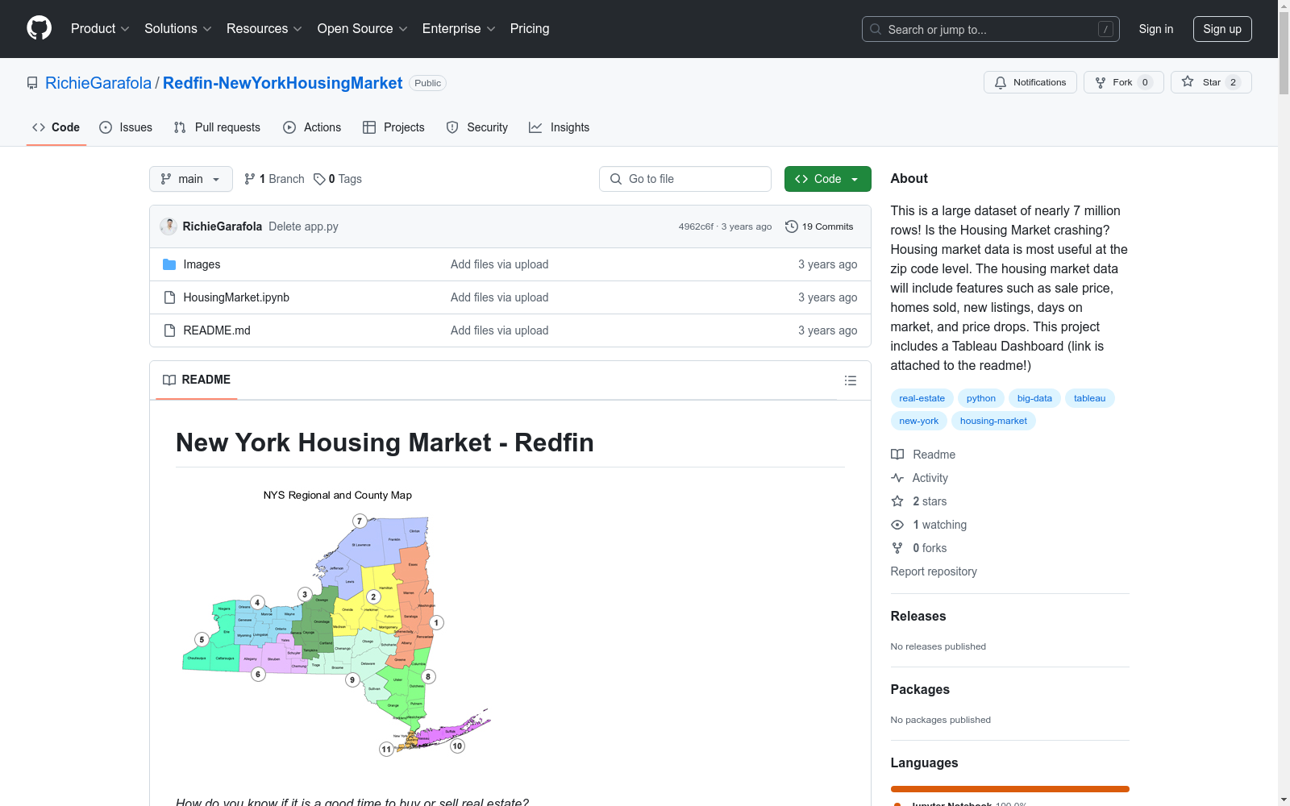Click RichieGarafola's avatar in commit row
Image resolution: width=1290 pixels, height=806 pixels.
pos(169,226)
